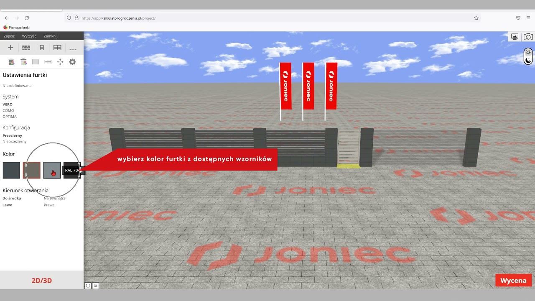Select the COMO system
This screenshot has width=535, height=301.
(x=8, y=110)
